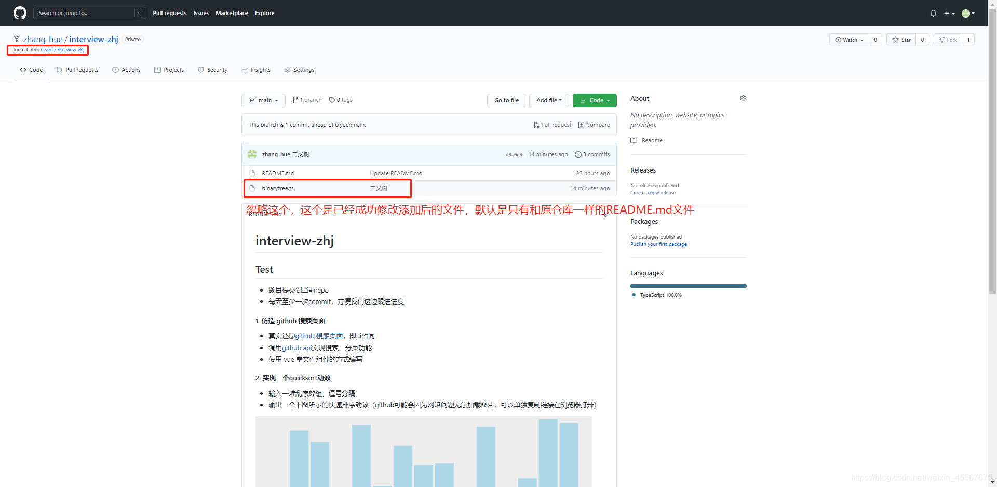Open GitHub home via octocat logo

[20, 13]
